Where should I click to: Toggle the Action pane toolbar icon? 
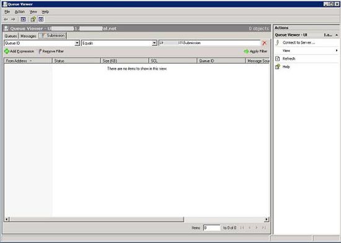(41, 19)
